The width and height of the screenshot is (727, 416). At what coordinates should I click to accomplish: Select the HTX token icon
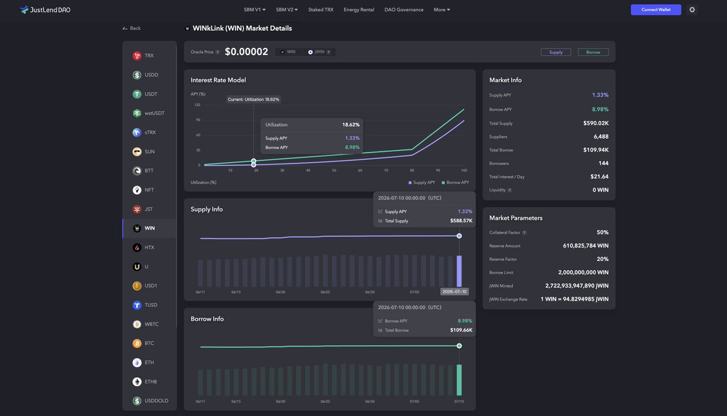pos(137,248)
